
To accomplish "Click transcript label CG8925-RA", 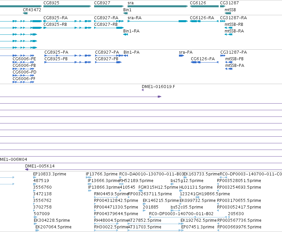I will (56, 18).
